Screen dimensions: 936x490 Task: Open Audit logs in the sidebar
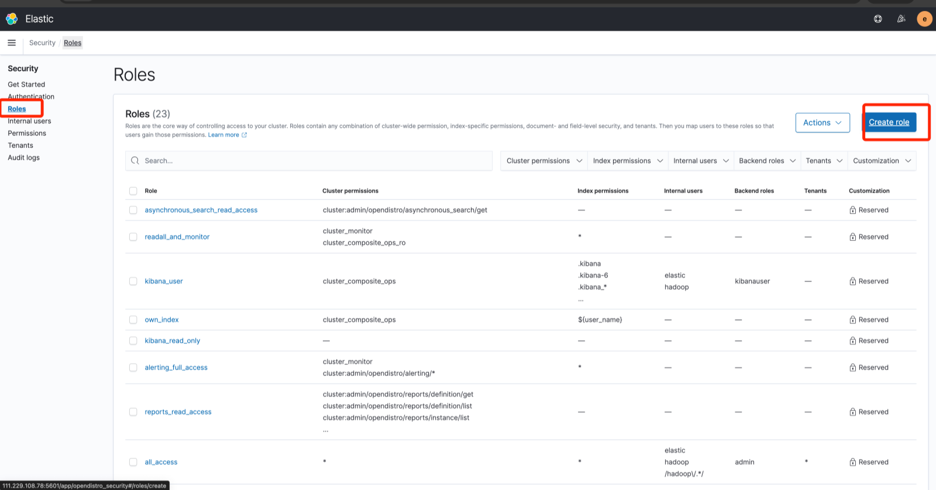pyautogui.click(x=24, y=158)
